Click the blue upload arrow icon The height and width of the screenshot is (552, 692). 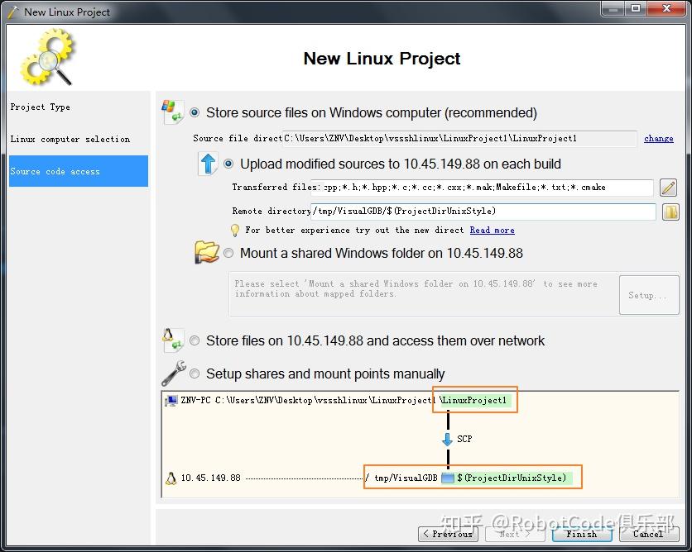[x=209, y=164]
